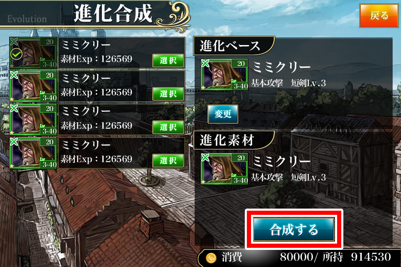The image size is (401, 267).
Task: Click the 進化ベース character portrait
Action: pyautogui.click(x=225, y=74)
